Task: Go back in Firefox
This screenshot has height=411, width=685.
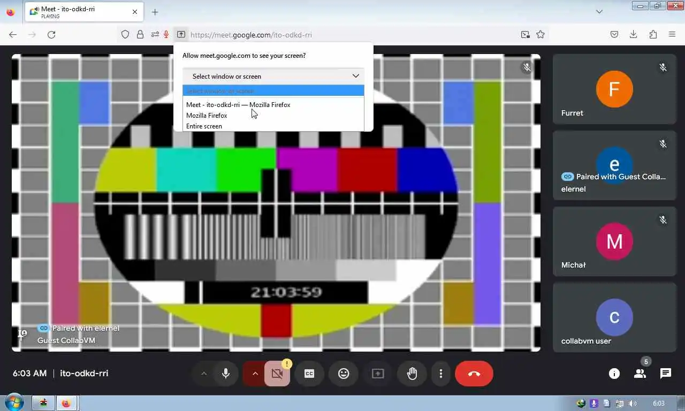Action: click(x=13, y=34)
